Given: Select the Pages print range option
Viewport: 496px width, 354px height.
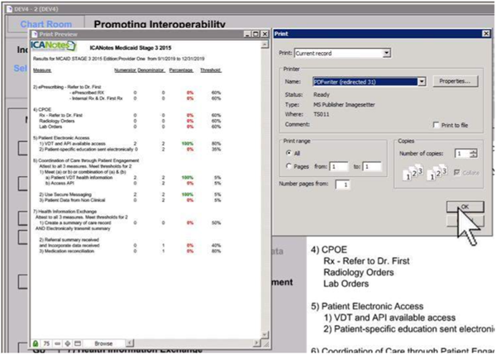Looking at the screenshot, I should 289,167.
